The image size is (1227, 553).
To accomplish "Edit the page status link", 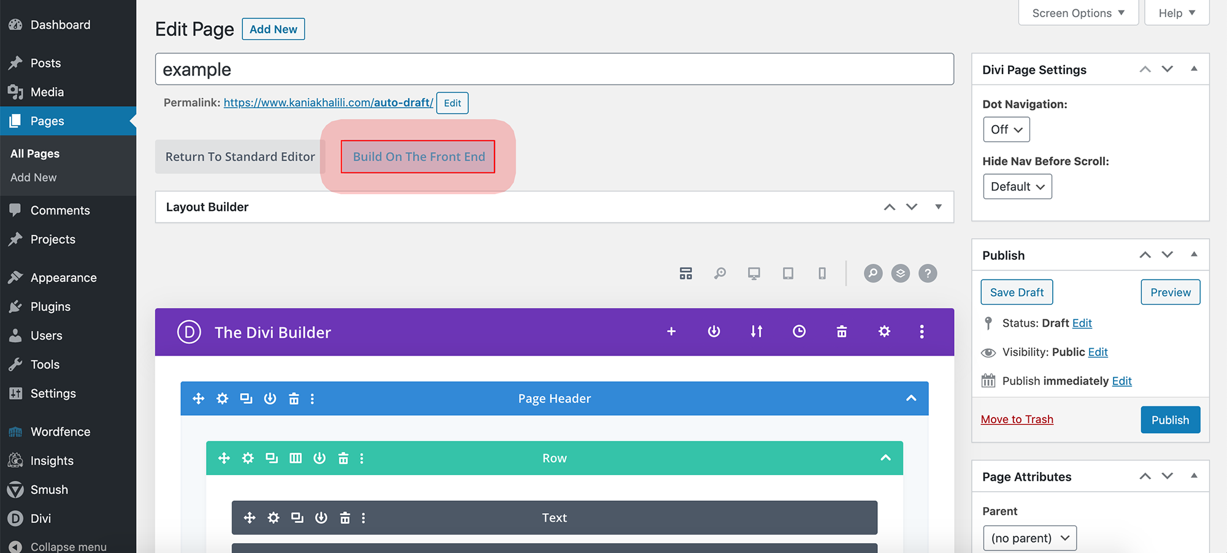I will pyautogui.click(x=1082, y=323).
